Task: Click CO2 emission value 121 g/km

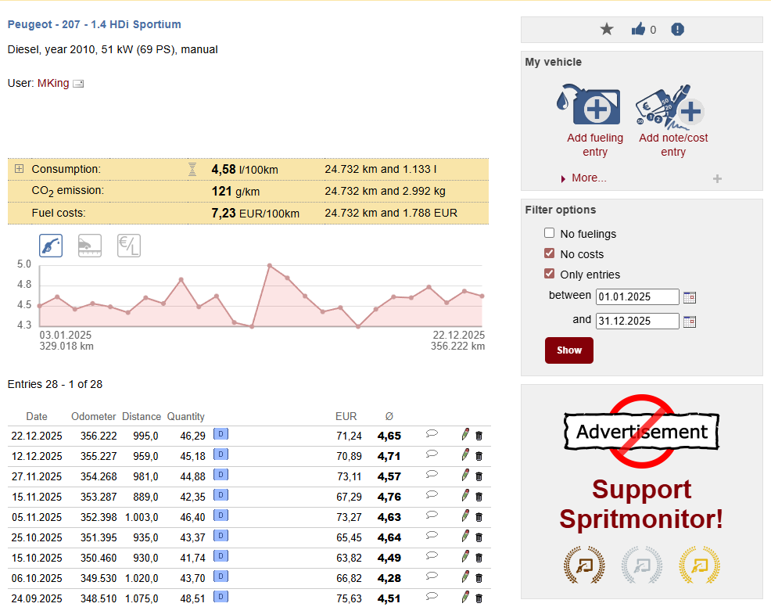Action: tap(235, 192)
